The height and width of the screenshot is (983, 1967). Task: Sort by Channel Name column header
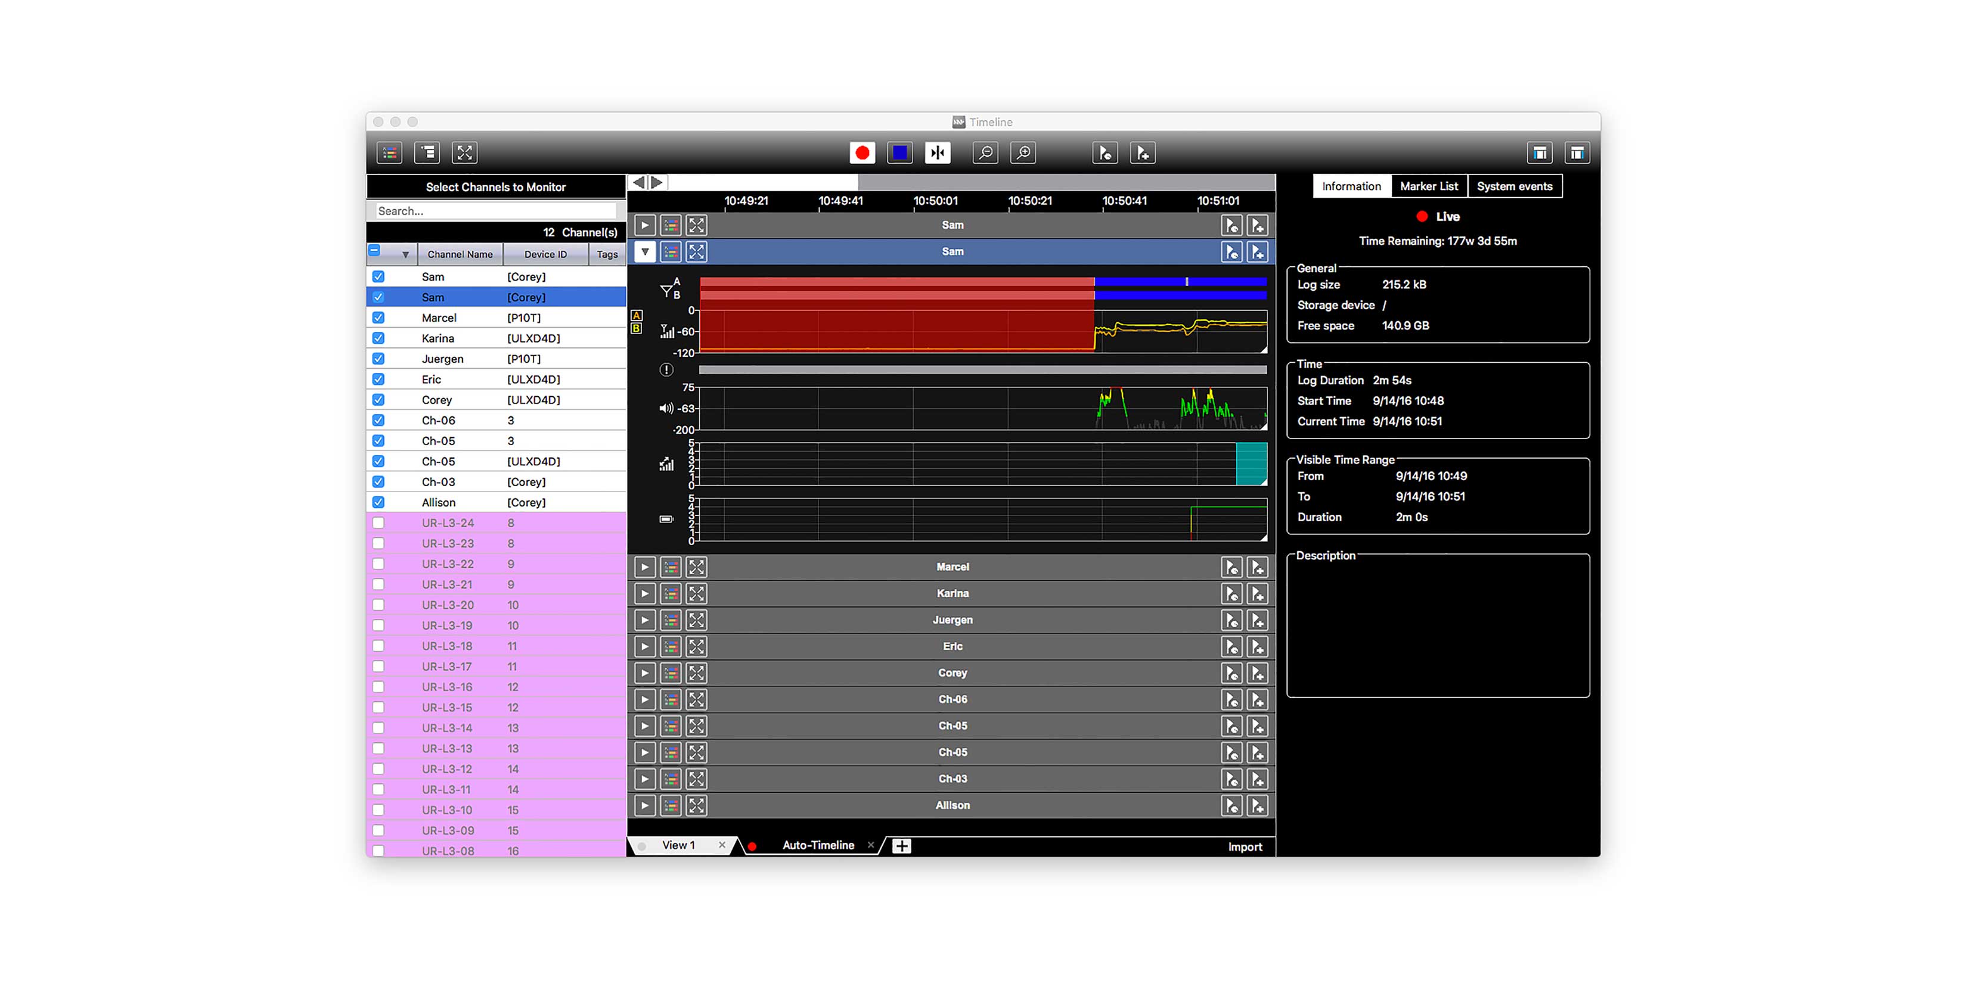coord(460,255)
